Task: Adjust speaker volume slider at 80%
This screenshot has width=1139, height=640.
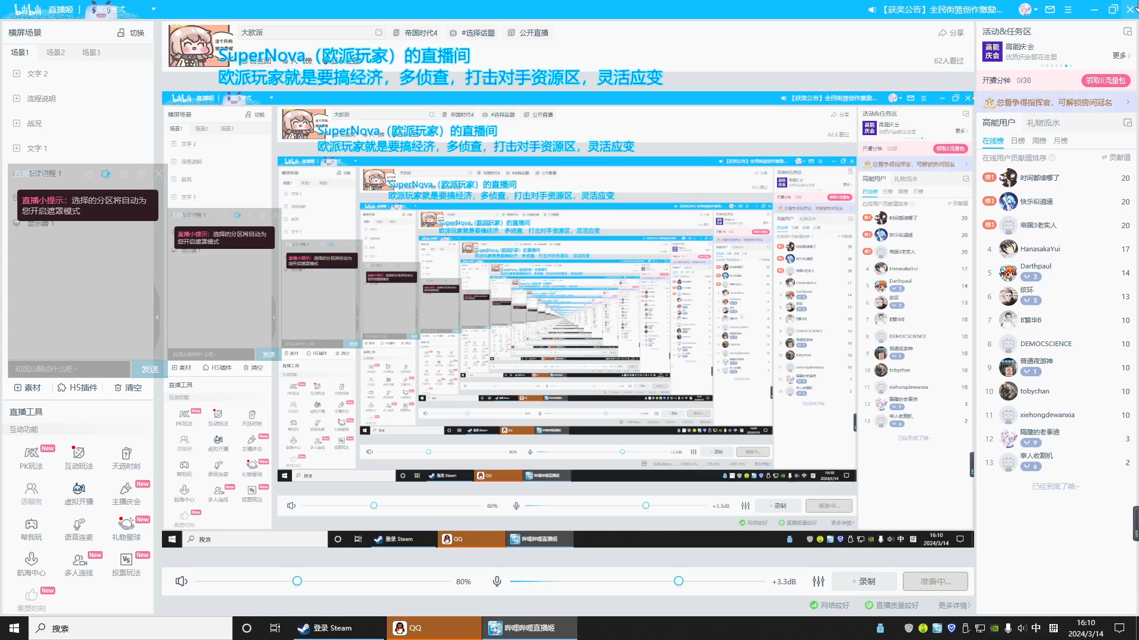Action: pyautogui.click(x=297, y=581)
